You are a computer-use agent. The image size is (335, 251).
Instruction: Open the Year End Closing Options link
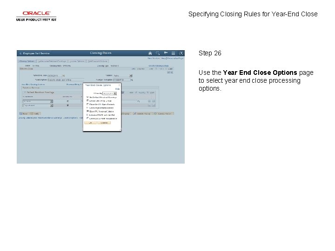click(33, 85)
